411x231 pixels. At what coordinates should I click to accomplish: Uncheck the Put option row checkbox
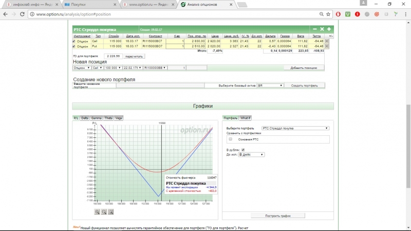(x=74, y=46)
